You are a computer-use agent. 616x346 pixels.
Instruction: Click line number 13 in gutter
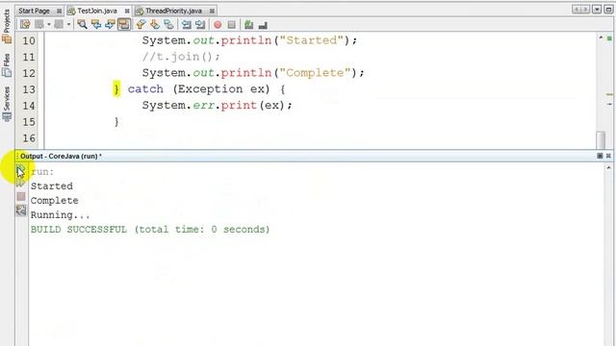(29, 89)
